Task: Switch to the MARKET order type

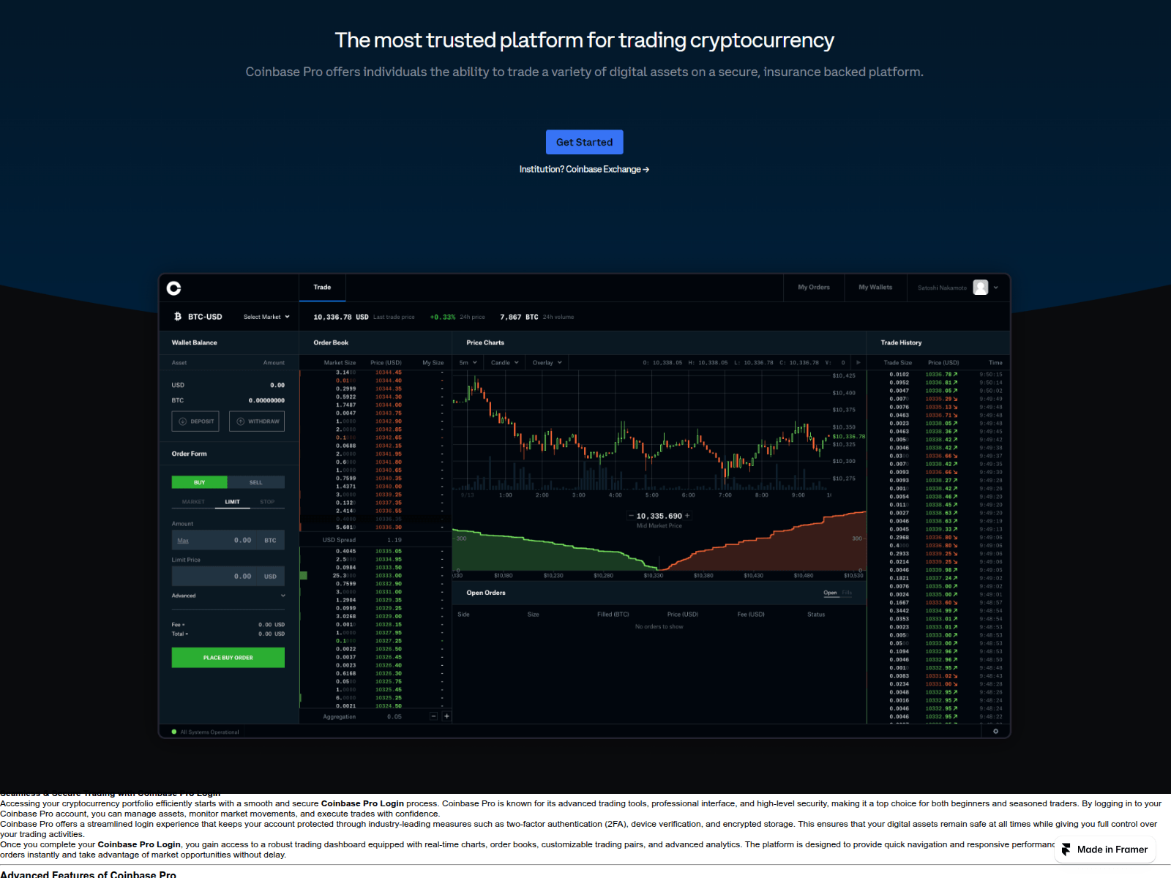Action: pyautogui.click(x=193, y=502)
